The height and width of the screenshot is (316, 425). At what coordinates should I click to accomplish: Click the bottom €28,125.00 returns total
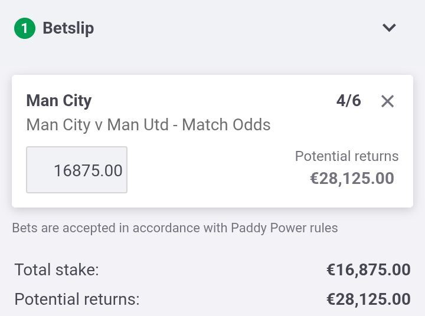point(368,299)
